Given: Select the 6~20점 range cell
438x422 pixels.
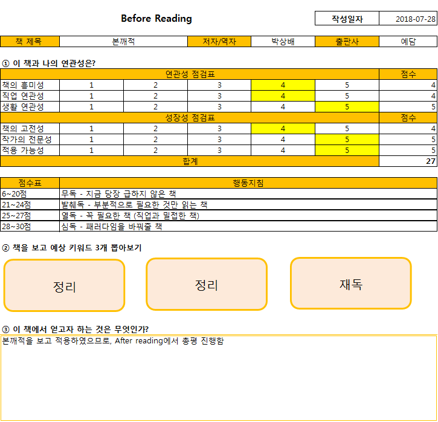Looking at the screenshot, I should (x=30, y=193).
